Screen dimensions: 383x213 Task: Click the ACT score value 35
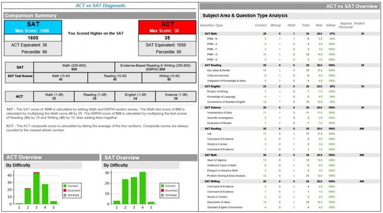167,38
